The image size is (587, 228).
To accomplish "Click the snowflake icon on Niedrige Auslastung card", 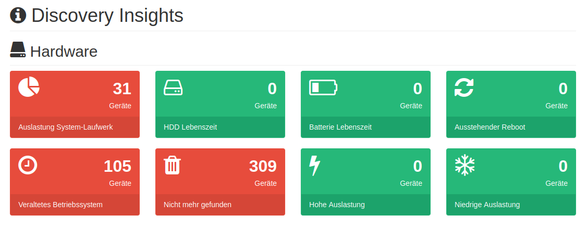I will (x=464, y=165).
